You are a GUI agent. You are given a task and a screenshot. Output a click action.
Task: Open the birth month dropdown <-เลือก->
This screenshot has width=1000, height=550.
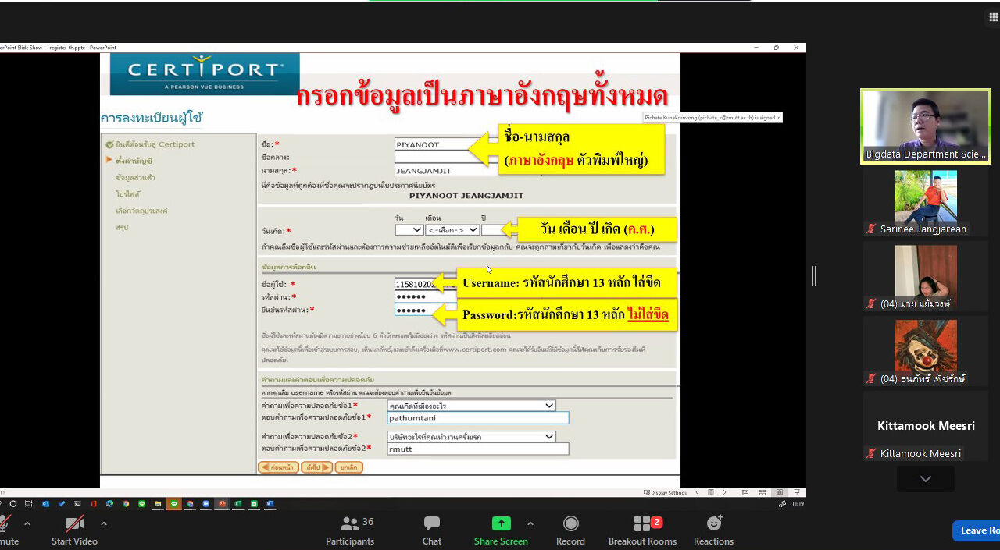point(452,230)
